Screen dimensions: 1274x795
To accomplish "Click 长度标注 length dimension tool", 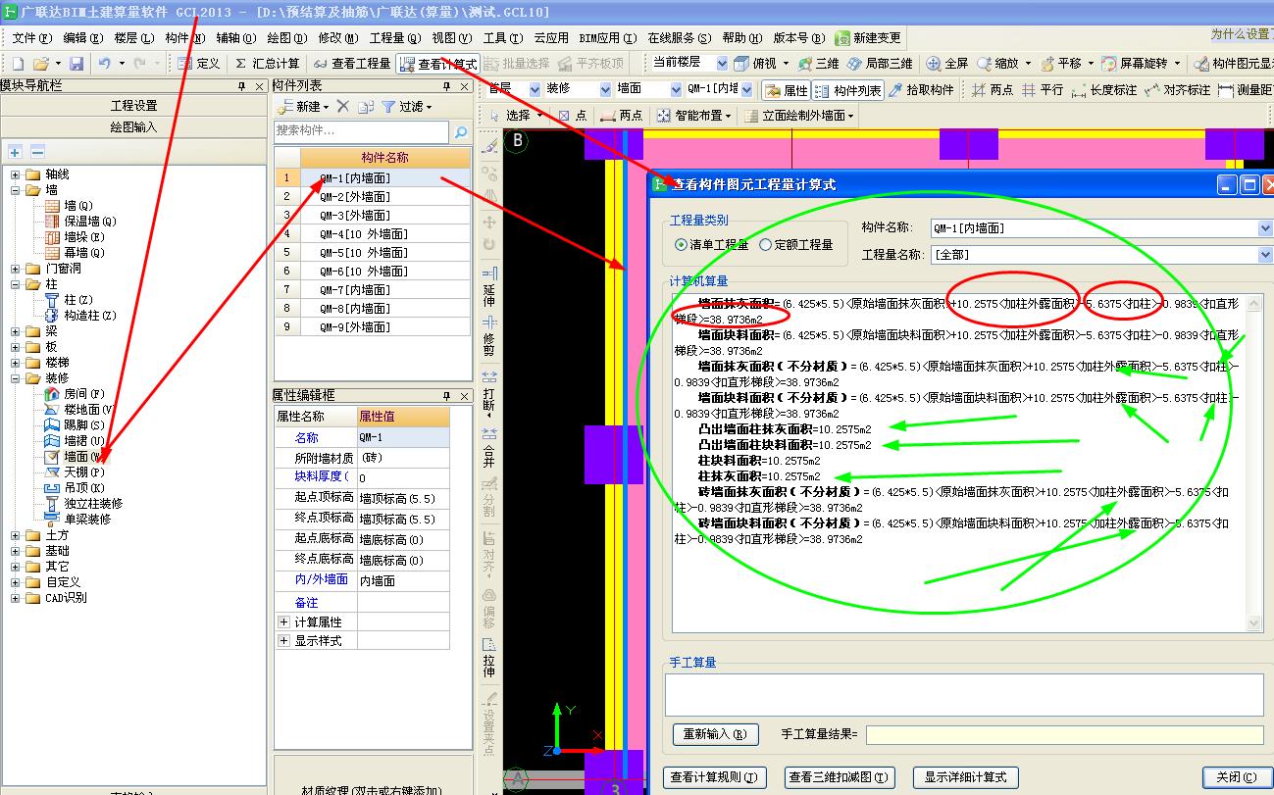I will [x=1104, y=90].
